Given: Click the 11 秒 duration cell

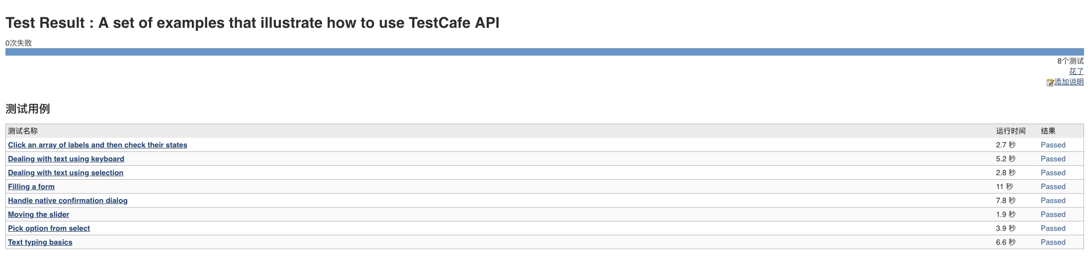Looking at the screenshot, I should [1004, 187].
